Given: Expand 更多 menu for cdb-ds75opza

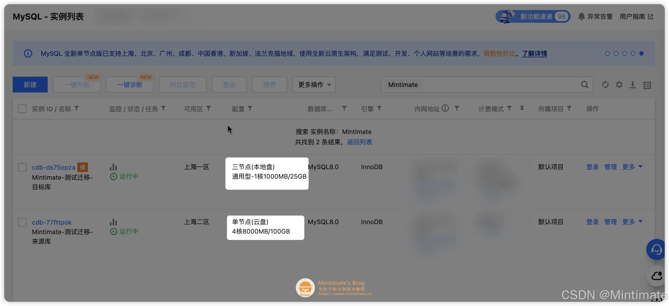Looking at the screenshot, I should tap(632, 167).
